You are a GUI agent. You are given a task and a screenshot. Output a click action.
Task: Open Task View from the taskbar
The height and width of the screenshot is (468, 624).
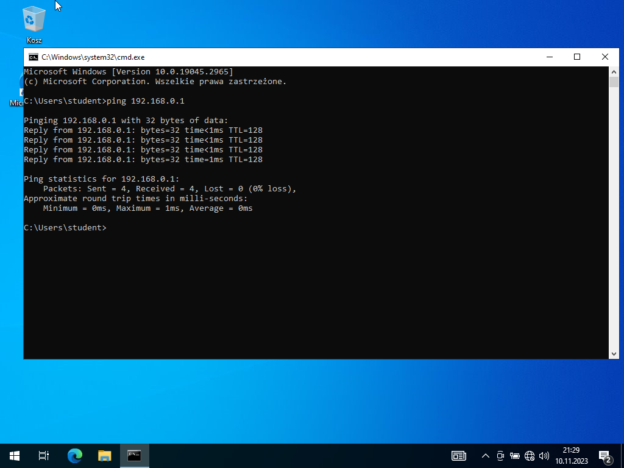point(44,456)
